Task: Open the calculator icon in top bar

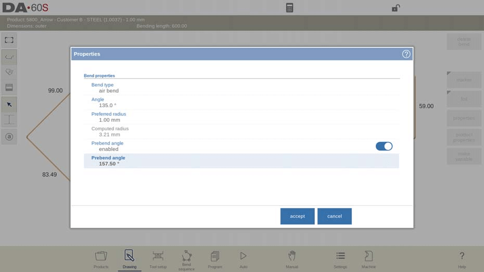Action: (x=289, y=8)
